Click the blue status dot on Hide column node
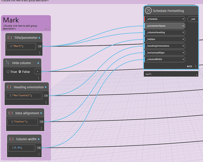 click(38, 63)
